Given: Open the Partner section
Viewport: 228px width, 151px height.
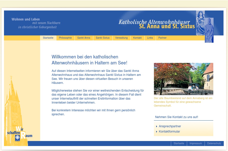Looking at the screenshot, I should coord(162,38).
